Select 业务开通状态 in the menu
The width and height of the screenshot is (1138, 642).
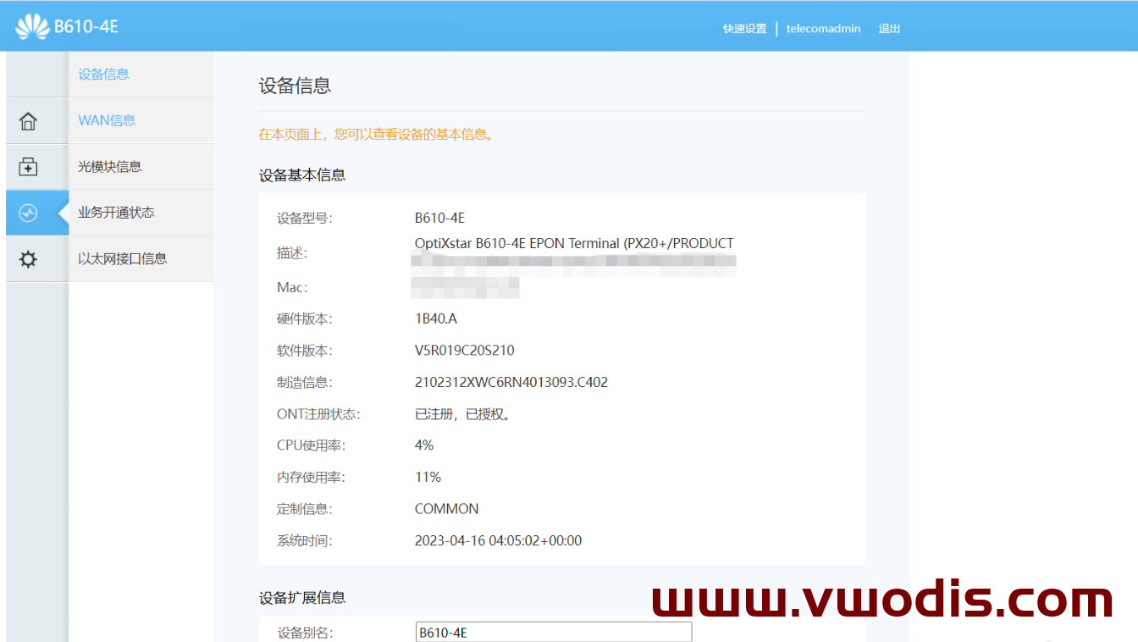[x=116, y=213]
